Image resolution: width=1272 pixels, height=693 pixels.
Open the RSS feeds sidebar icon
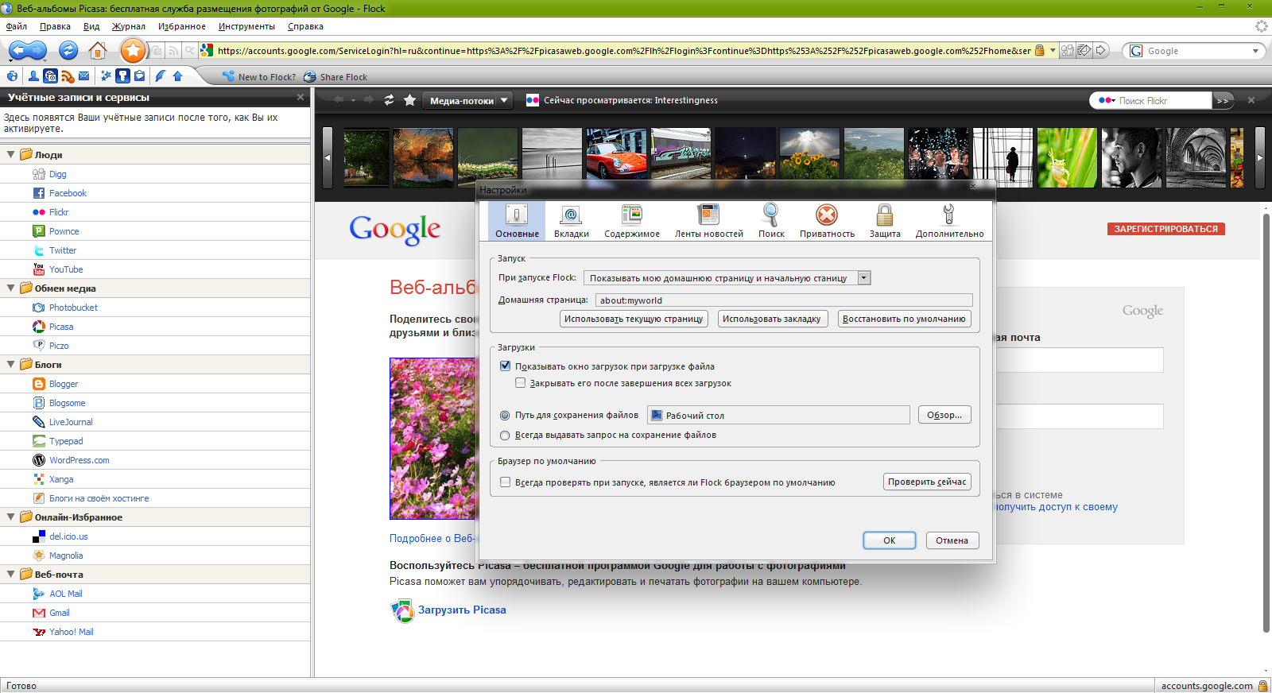coord(68,76)
